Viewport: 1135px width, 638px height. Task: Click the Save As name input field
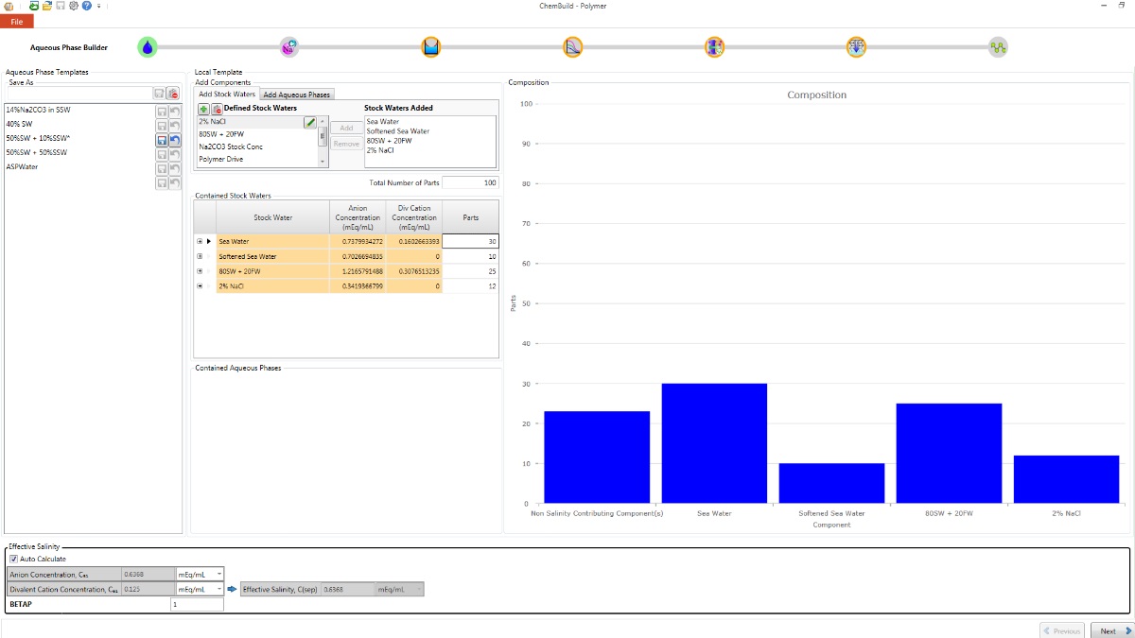79,94
